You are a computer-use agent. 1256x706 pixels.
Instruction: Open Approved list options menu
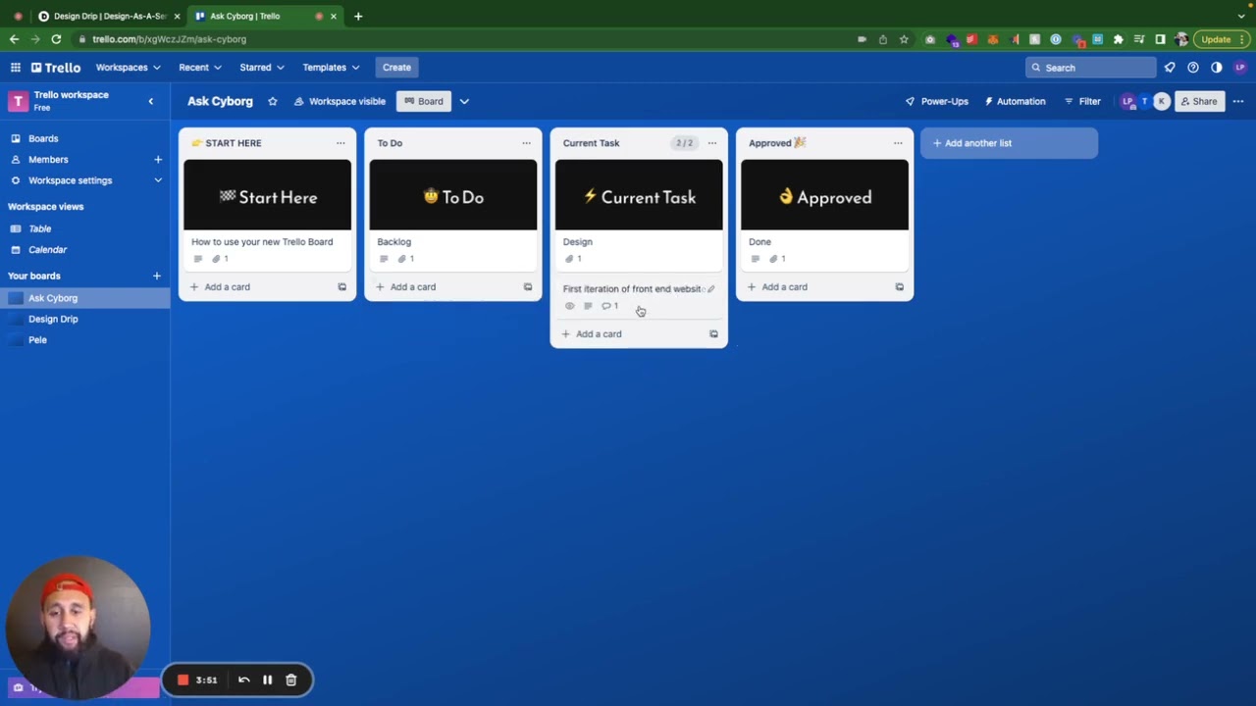click(898, 143)
